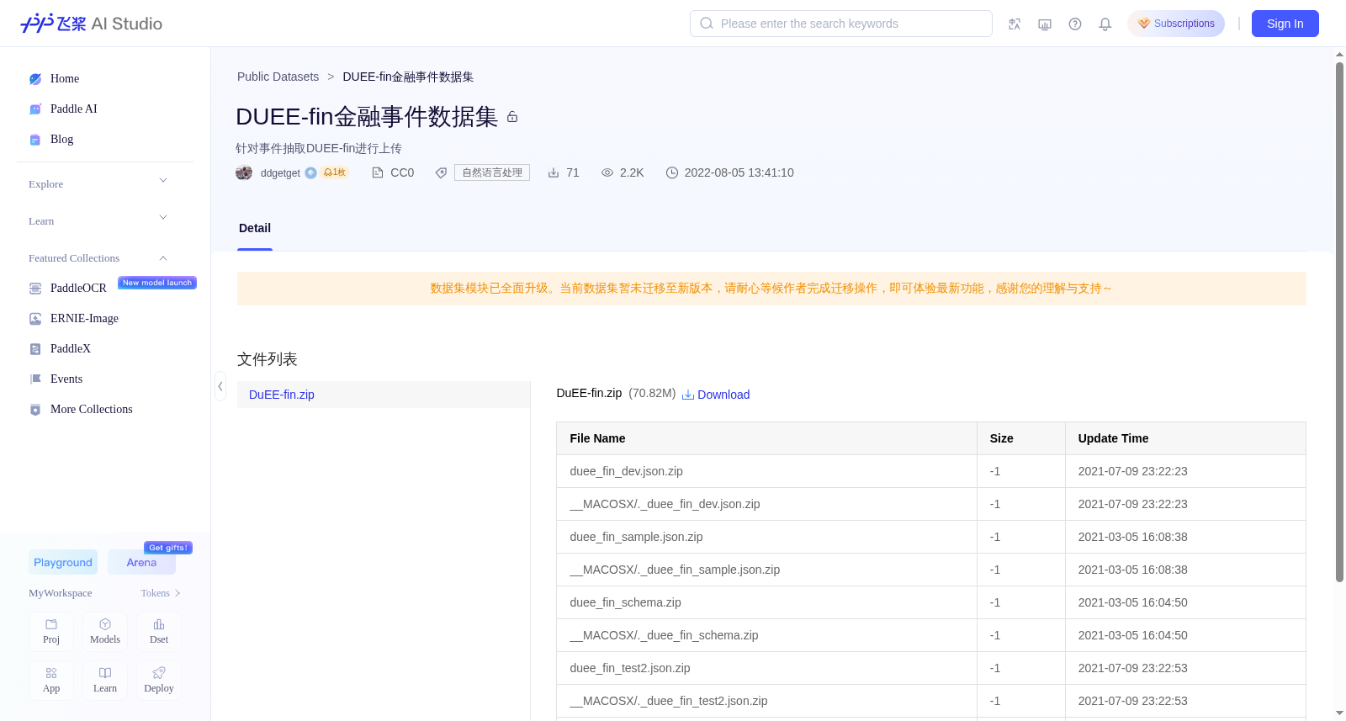Click the Update Time column header

pyautogui.click(x=1186, y=438)
